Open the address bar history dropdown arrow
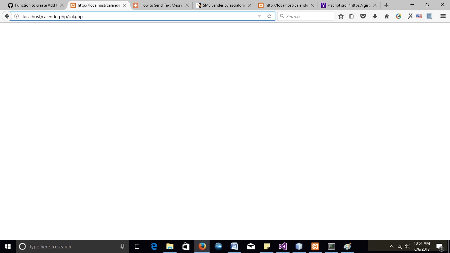This screenshot has height=253, width=450. click(x=259, y=16)
